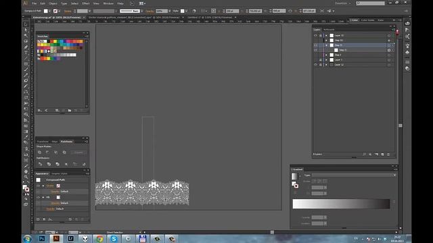Click the Exclude shape mode icon

(x=64, y=153)
